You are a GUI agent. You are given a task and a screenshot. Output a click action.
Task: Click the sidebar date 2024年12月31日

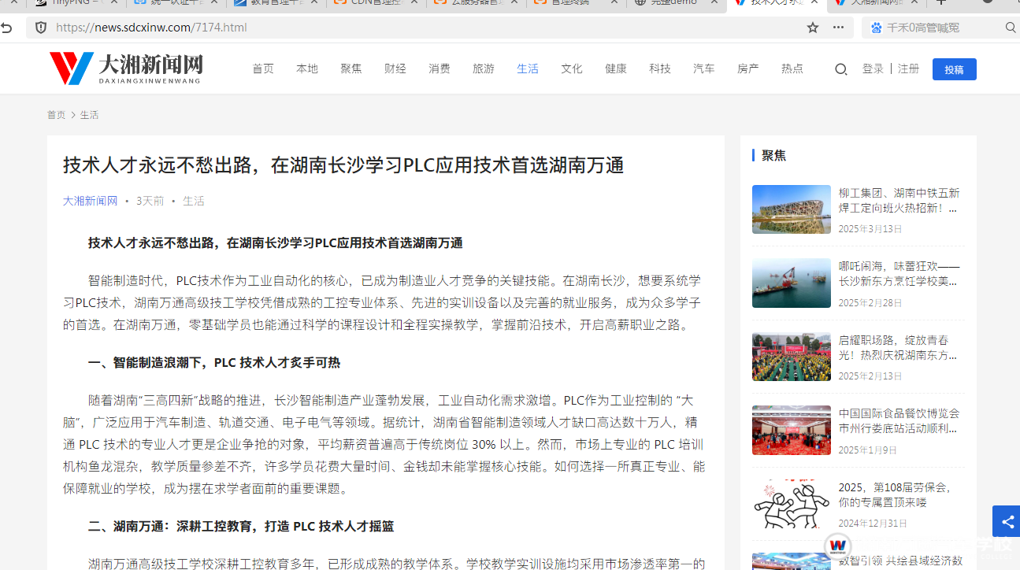pos(873,524)
